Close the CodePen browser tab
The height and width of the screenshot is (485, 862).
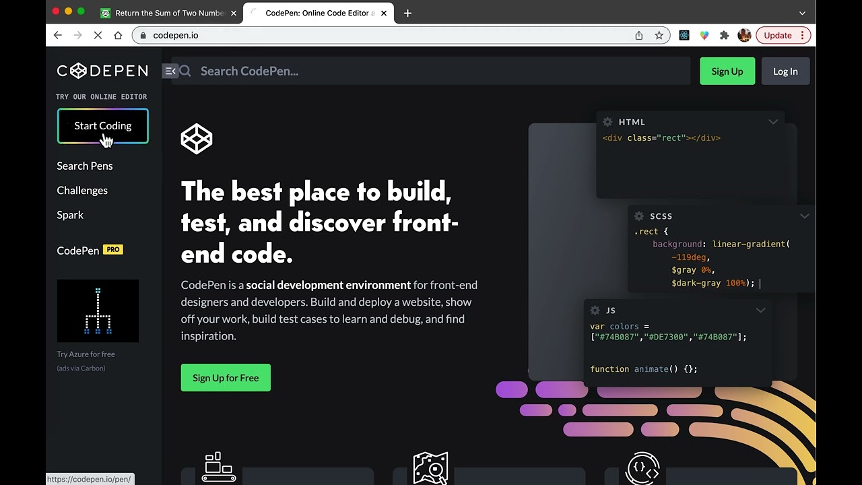click(385, 13)
